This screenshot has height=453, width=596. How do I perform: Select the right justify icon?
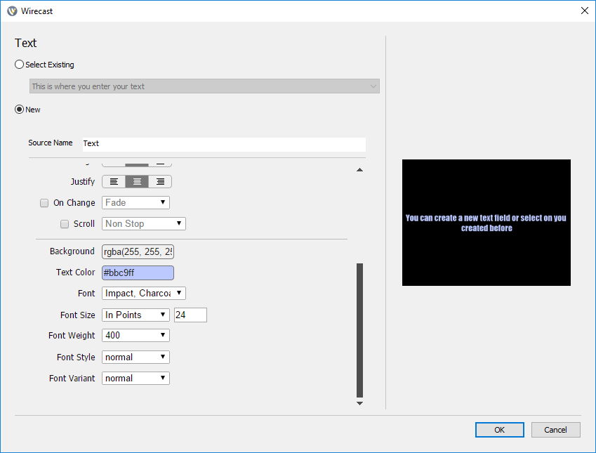coord(159,181)
